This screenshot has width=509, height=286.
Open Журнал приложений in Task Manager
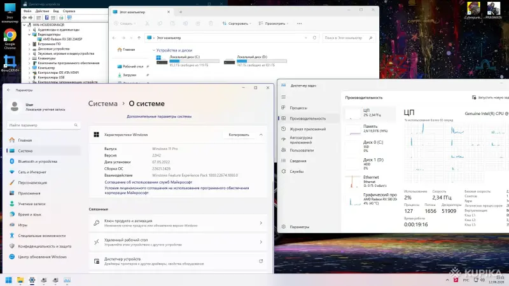[308, 129]
